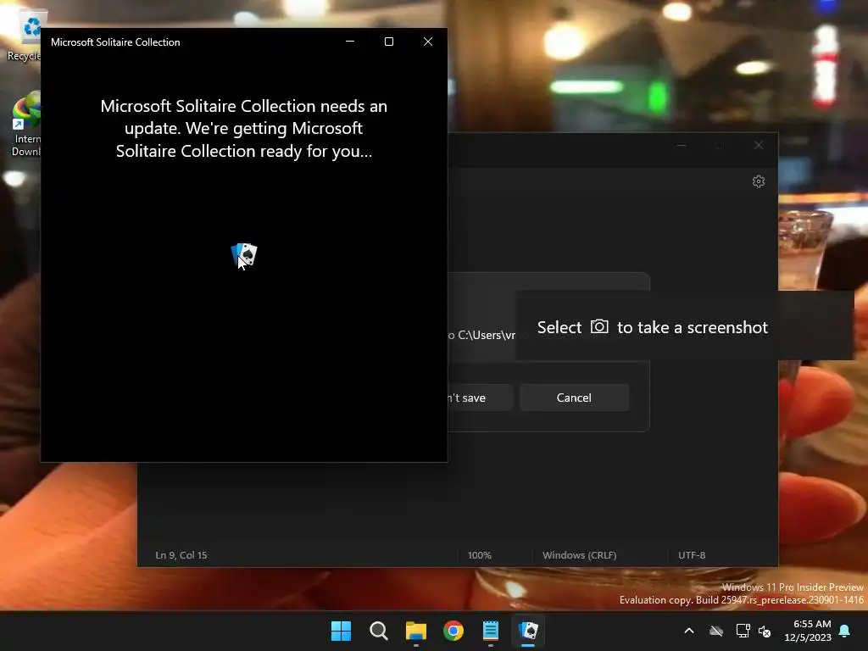The width and height of the screenshot is (868, 651).
Task: Open File Explorer from the taskbar
Action: (415, 631)
